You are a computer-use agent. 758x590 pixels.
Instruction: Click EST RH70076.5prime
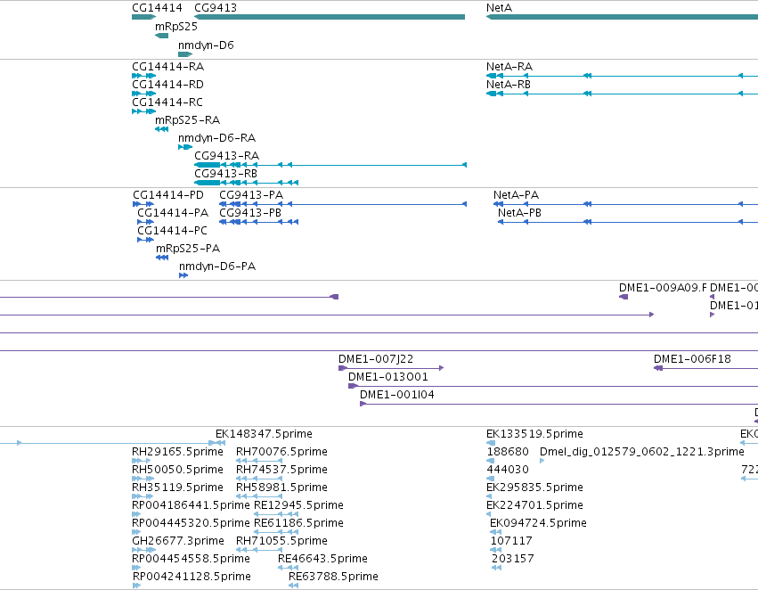281,452
